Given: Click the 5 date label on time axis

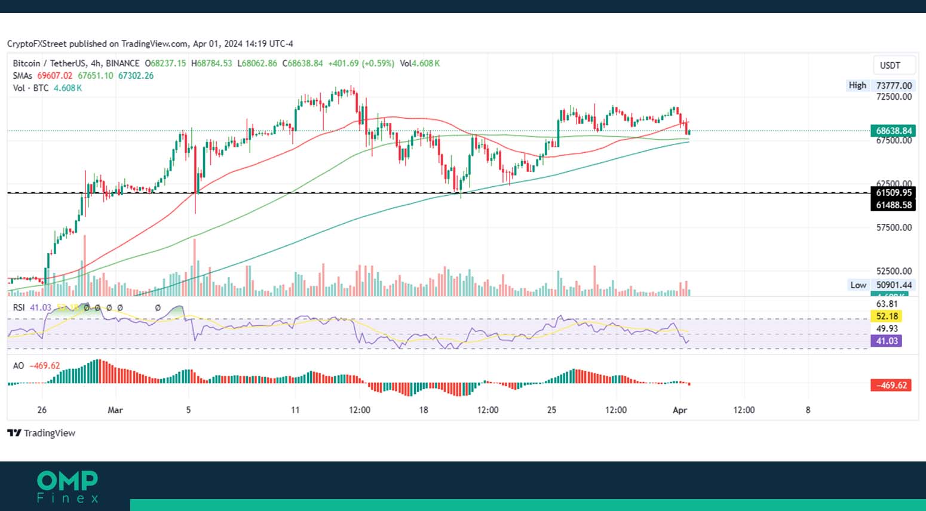Looking at the screenshot, I should tap(189, 410).
